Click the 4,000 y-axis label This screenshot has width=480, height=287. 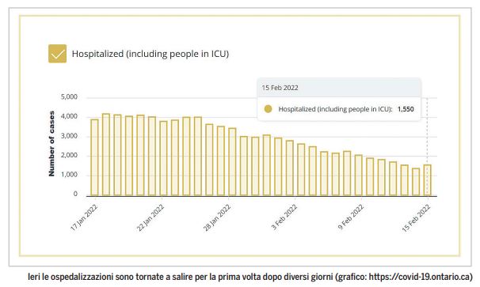69,117
